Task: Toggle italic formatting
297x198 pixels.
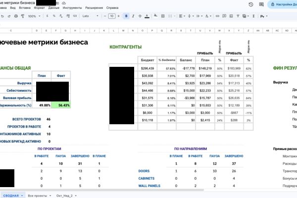Action: [133, 16]
